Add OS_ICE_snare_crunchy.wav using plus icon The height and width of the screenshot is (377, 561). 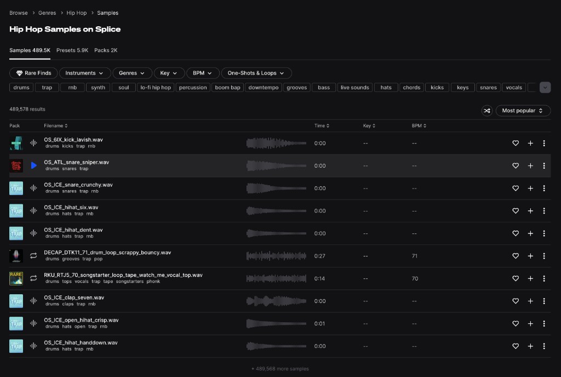(530, 188)
